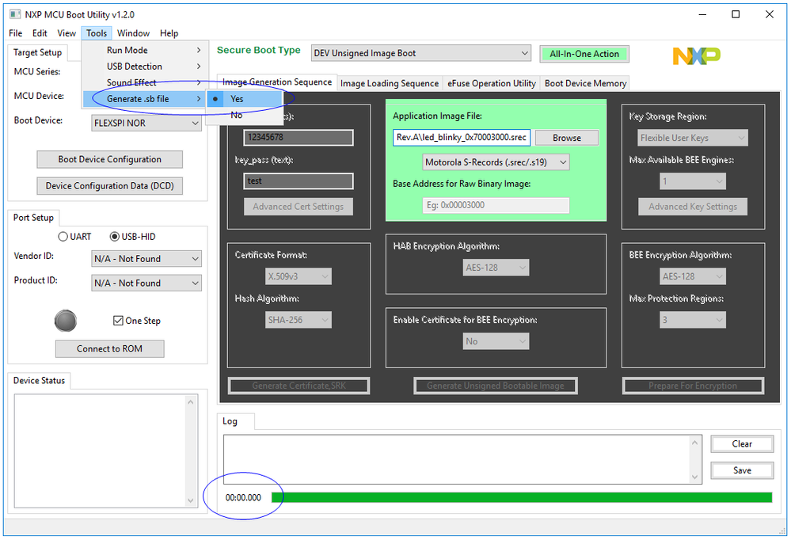Select the Port Setup tab

(x=33, y=218)
